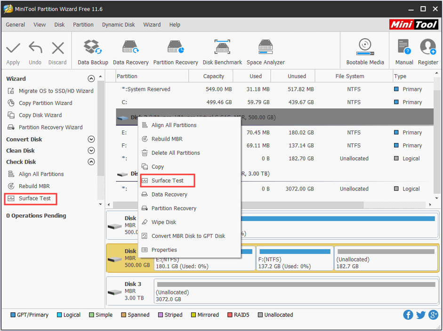The image size is (443, 331).
Task: Click the Mirrored legend color swatch
Action: pyautogui.click(x=193, y=315)
